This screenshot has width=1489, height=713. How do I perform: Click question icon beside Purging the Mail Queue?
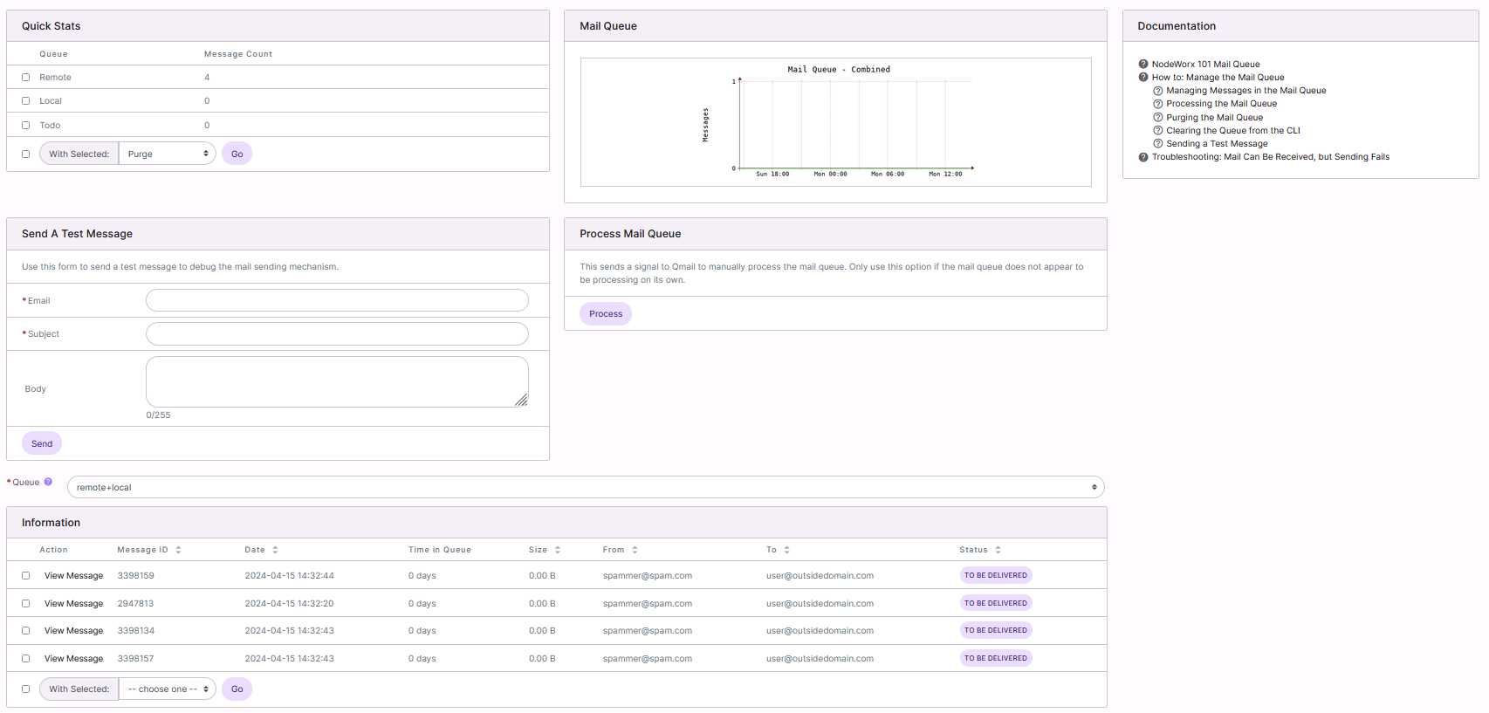1157,117
